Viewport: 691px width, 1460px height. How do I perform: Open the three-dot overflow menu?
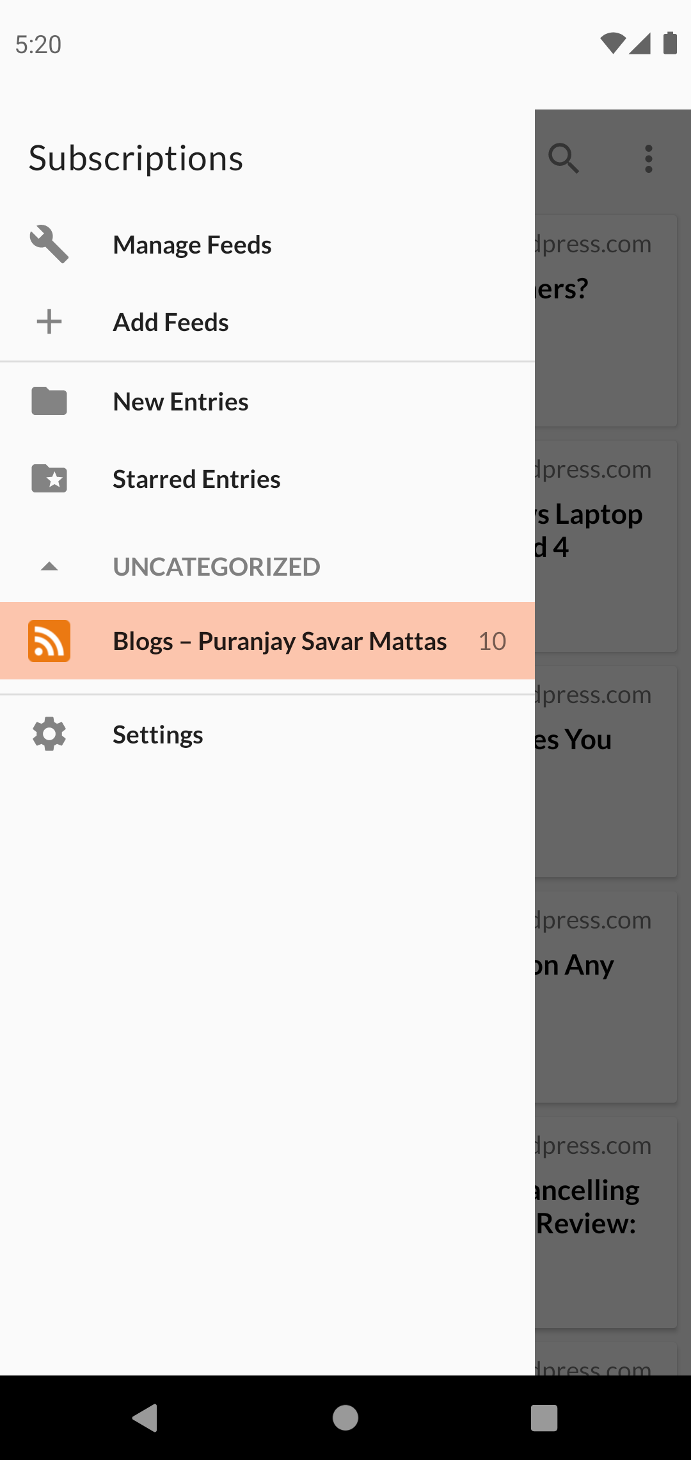(x=649, y=158)
